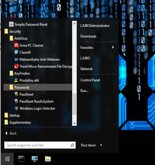The width and height of the screenshot is (155, 165).
Task: Open Trend Micro Ransomware File Decryptor
Action: point(43,66)
